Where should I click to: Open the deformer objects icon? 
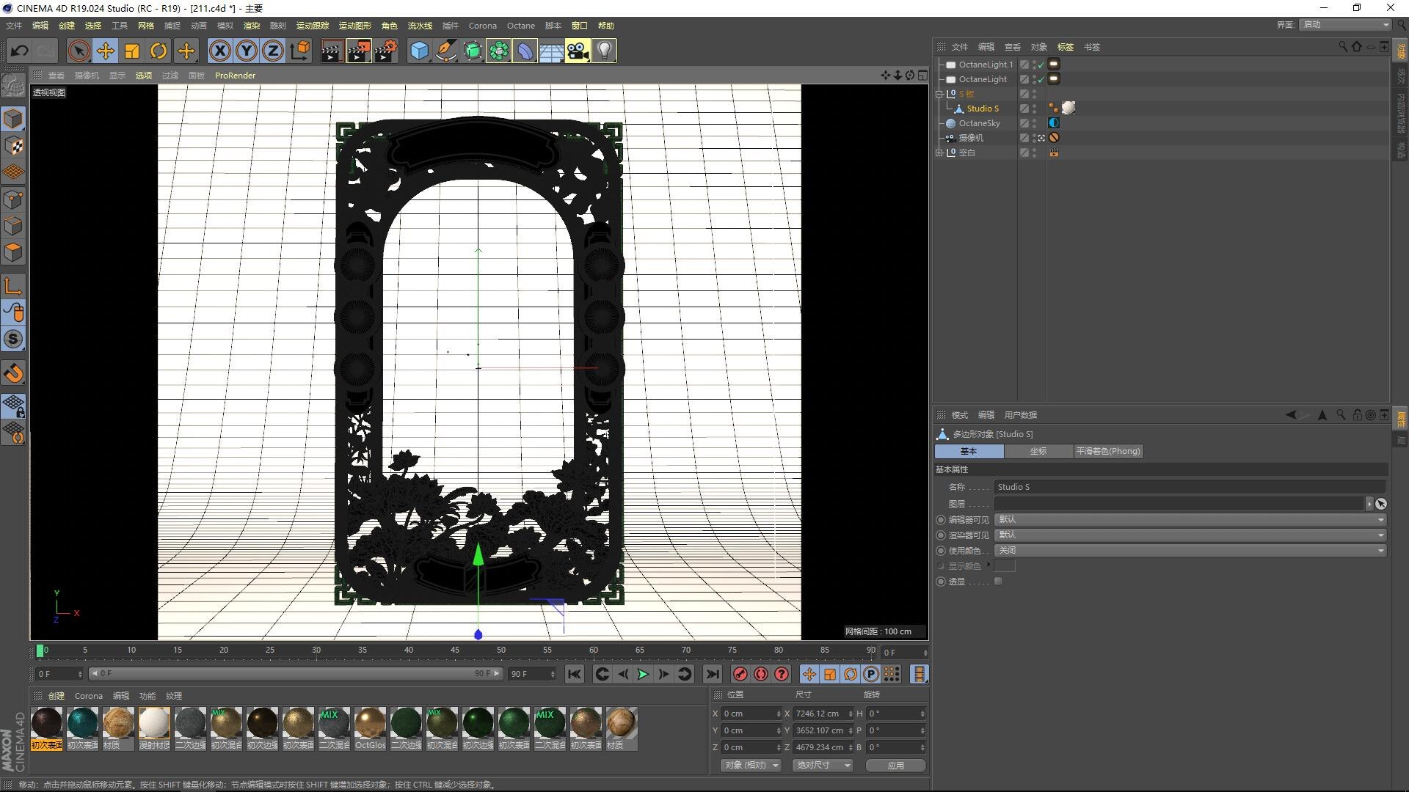pyautogui.click(x=525, y=51)
